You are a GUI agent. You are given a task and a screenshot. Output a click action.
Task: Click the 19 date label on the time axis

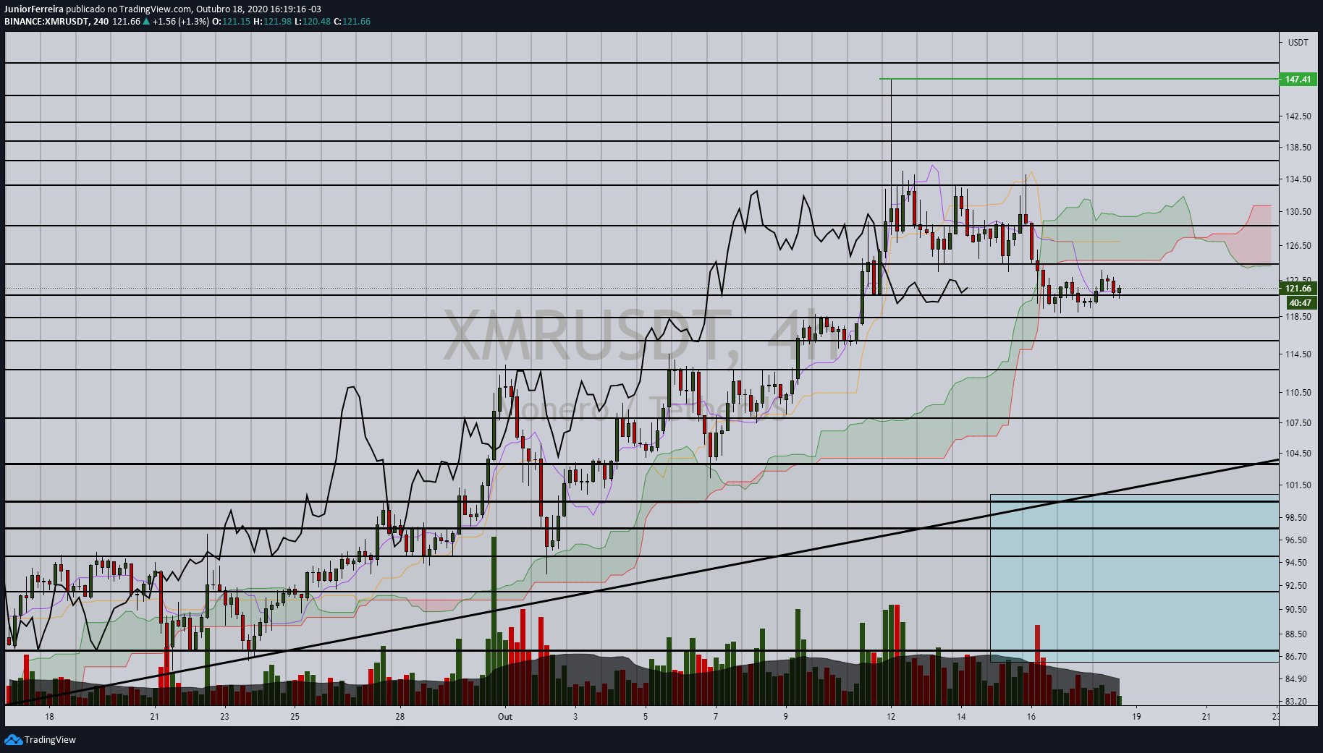(x=1137, y=717)
